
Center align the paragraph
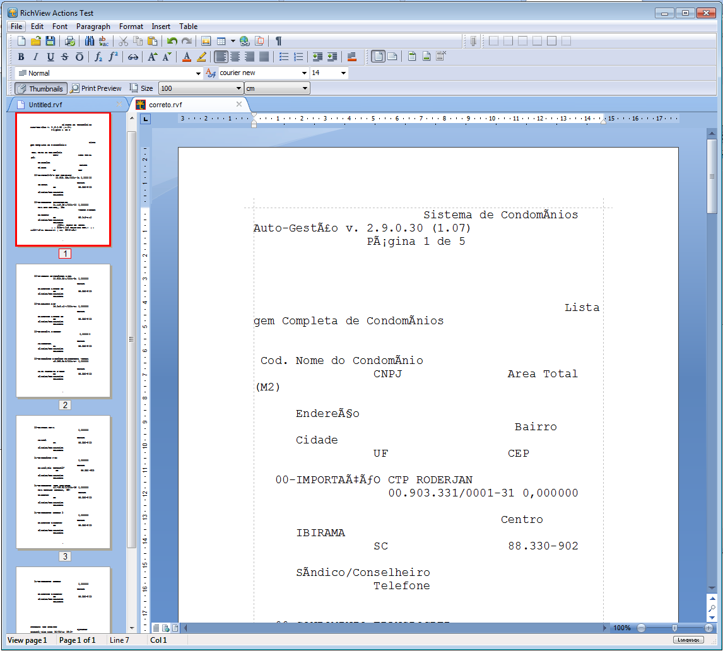[235, 57]
